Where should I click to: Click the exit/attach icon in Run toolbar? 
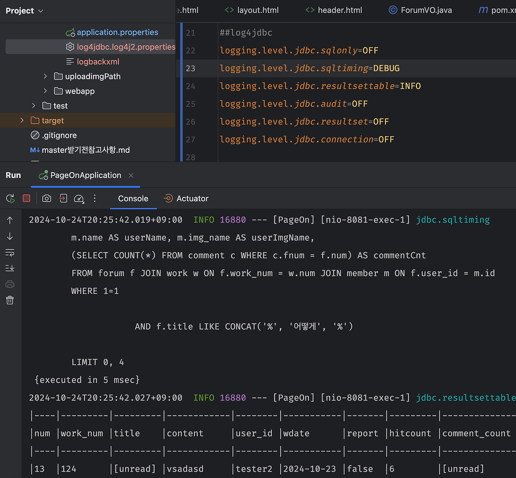63,198
